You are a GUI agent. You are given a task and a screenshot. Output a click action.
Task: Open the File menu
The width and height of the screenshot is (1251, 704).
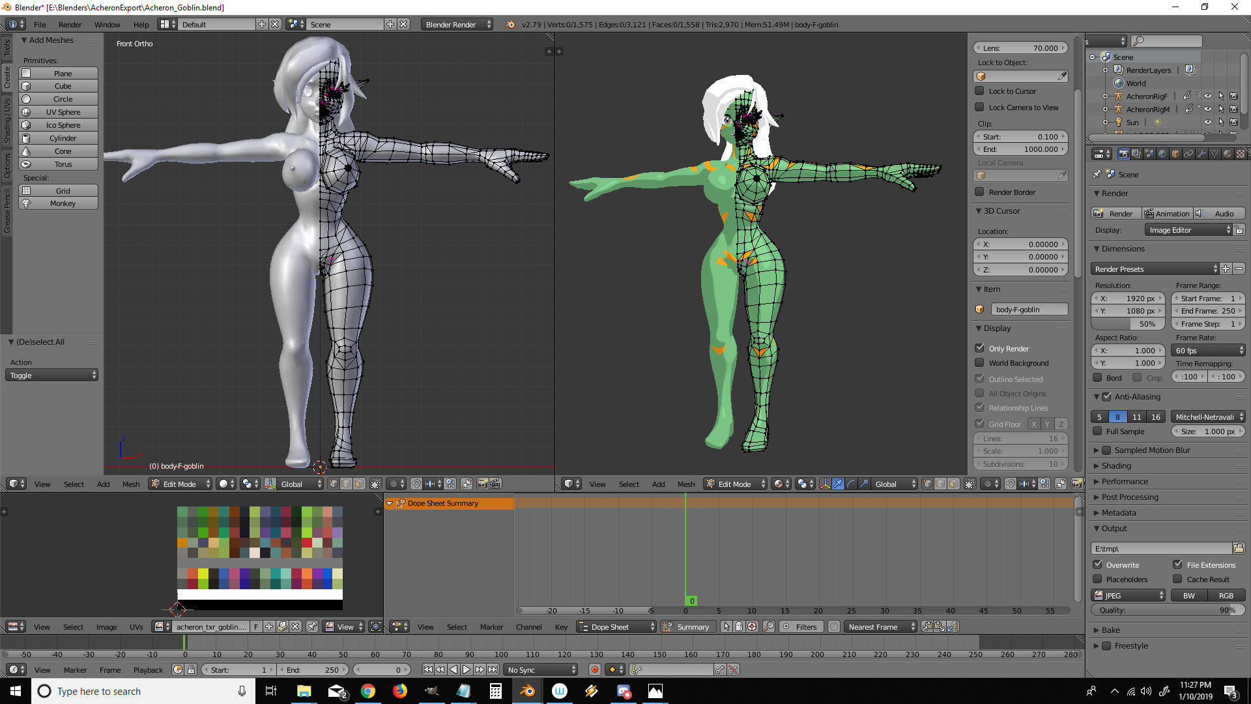[40, 24]
